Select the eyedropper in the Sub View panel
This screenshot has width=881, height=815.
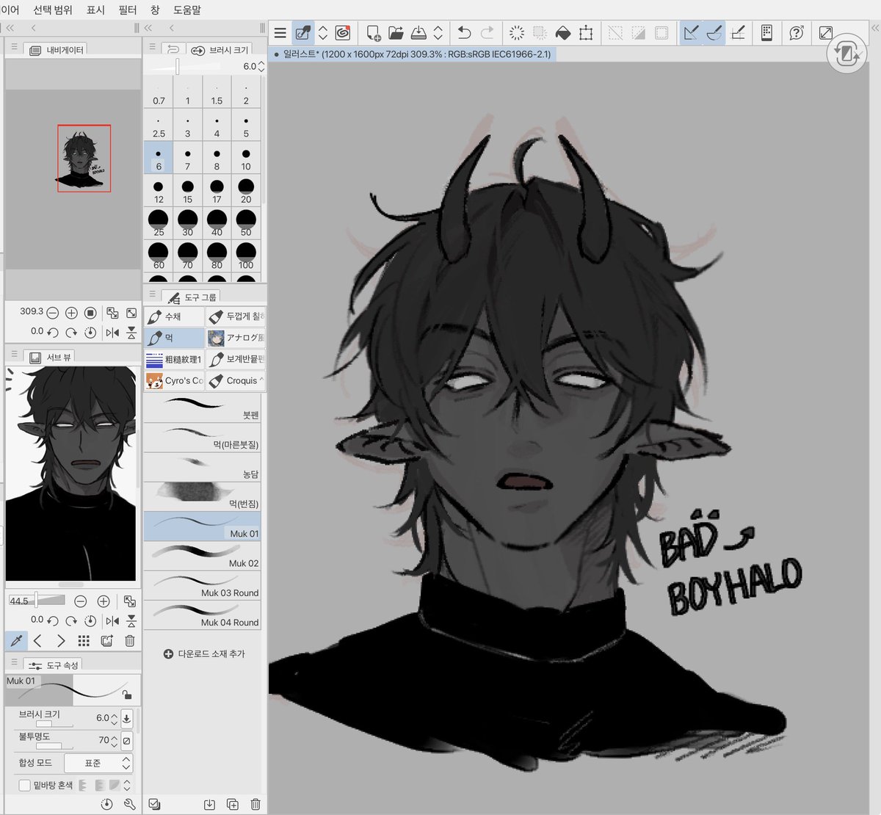[16, 641]
